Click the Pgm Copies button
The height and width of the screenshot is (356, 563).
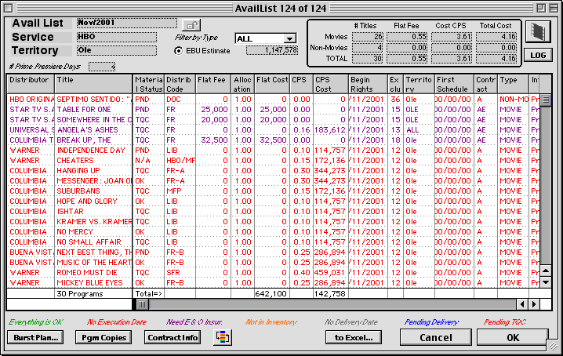pyautogui.click(x=104, y=338)
